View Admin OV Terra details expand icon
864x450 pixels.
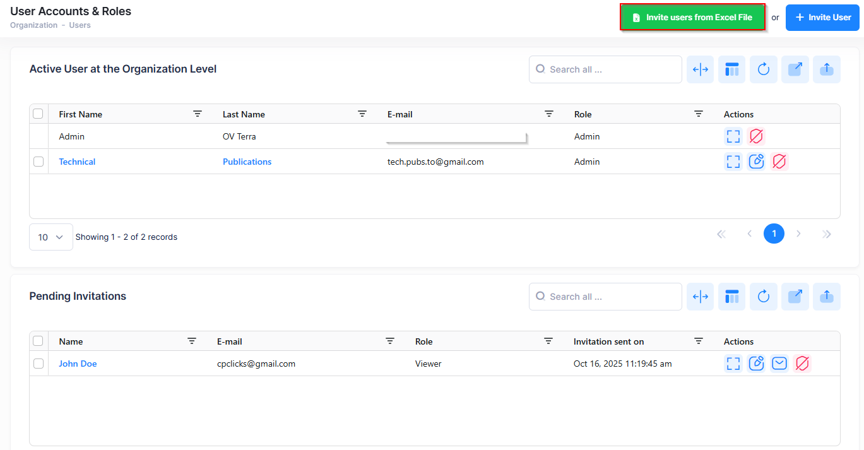click(x=733, y=136)
